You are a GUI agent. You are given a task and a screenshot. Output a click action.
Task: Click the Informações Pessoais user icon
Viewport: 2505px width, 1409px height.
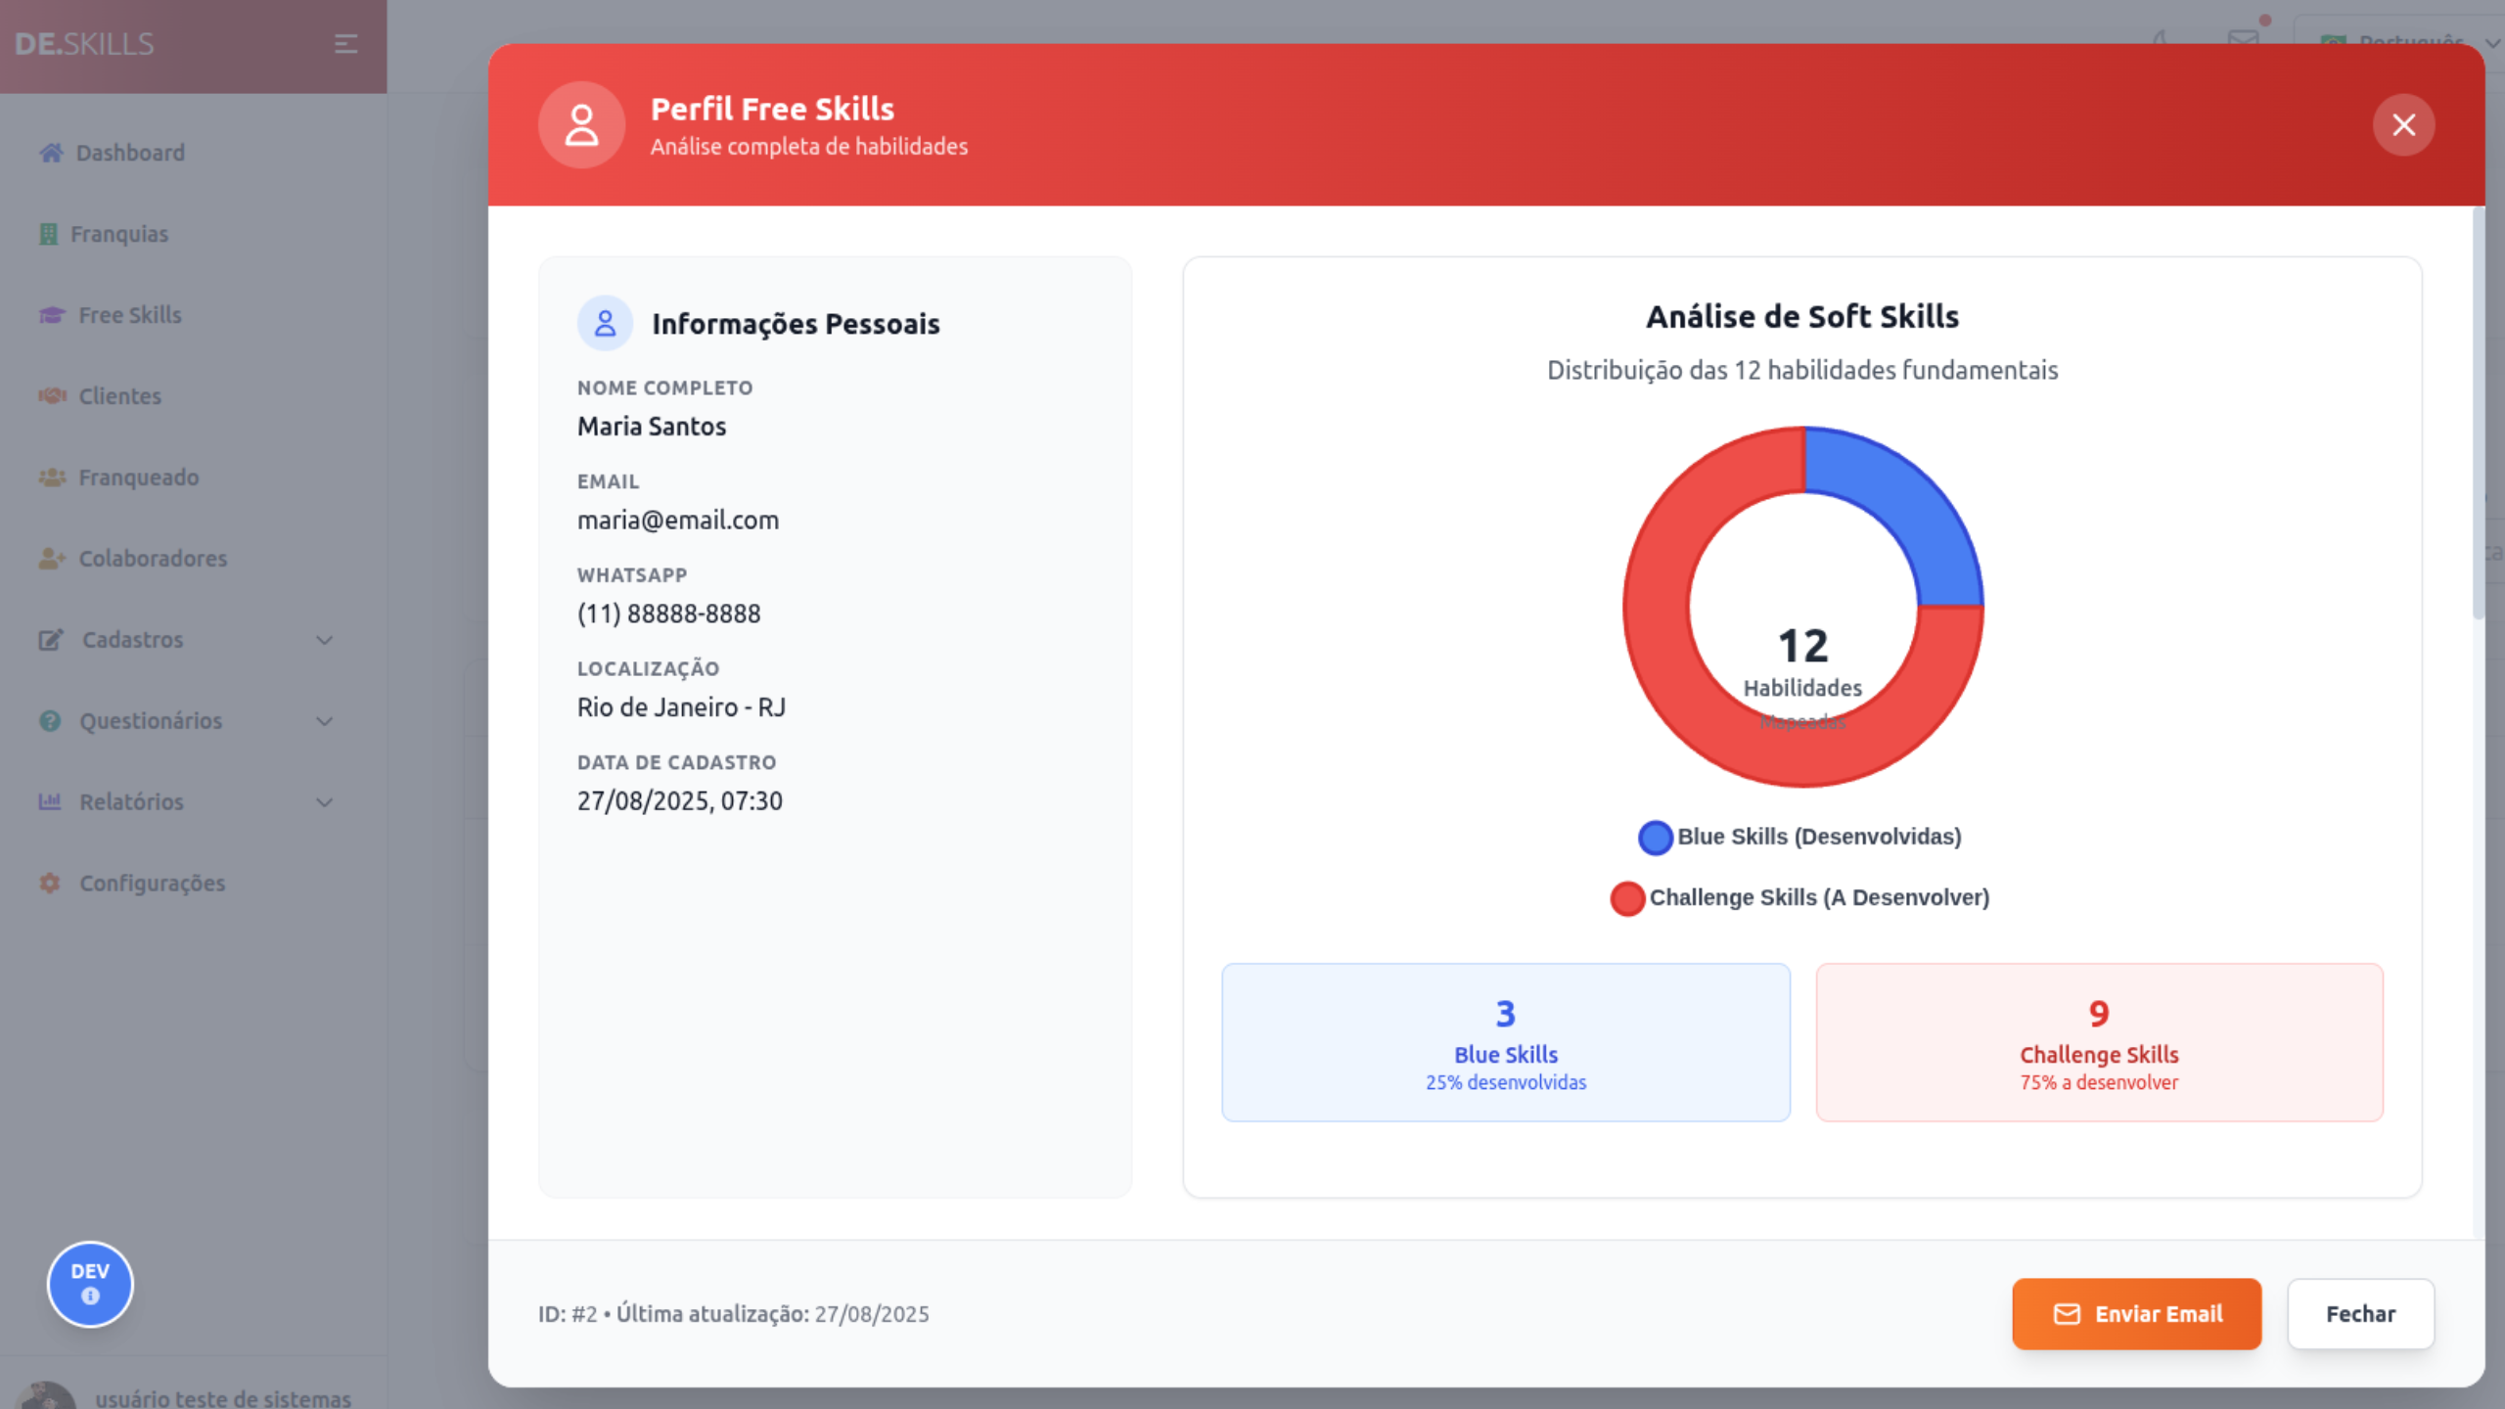coord(605,323)
